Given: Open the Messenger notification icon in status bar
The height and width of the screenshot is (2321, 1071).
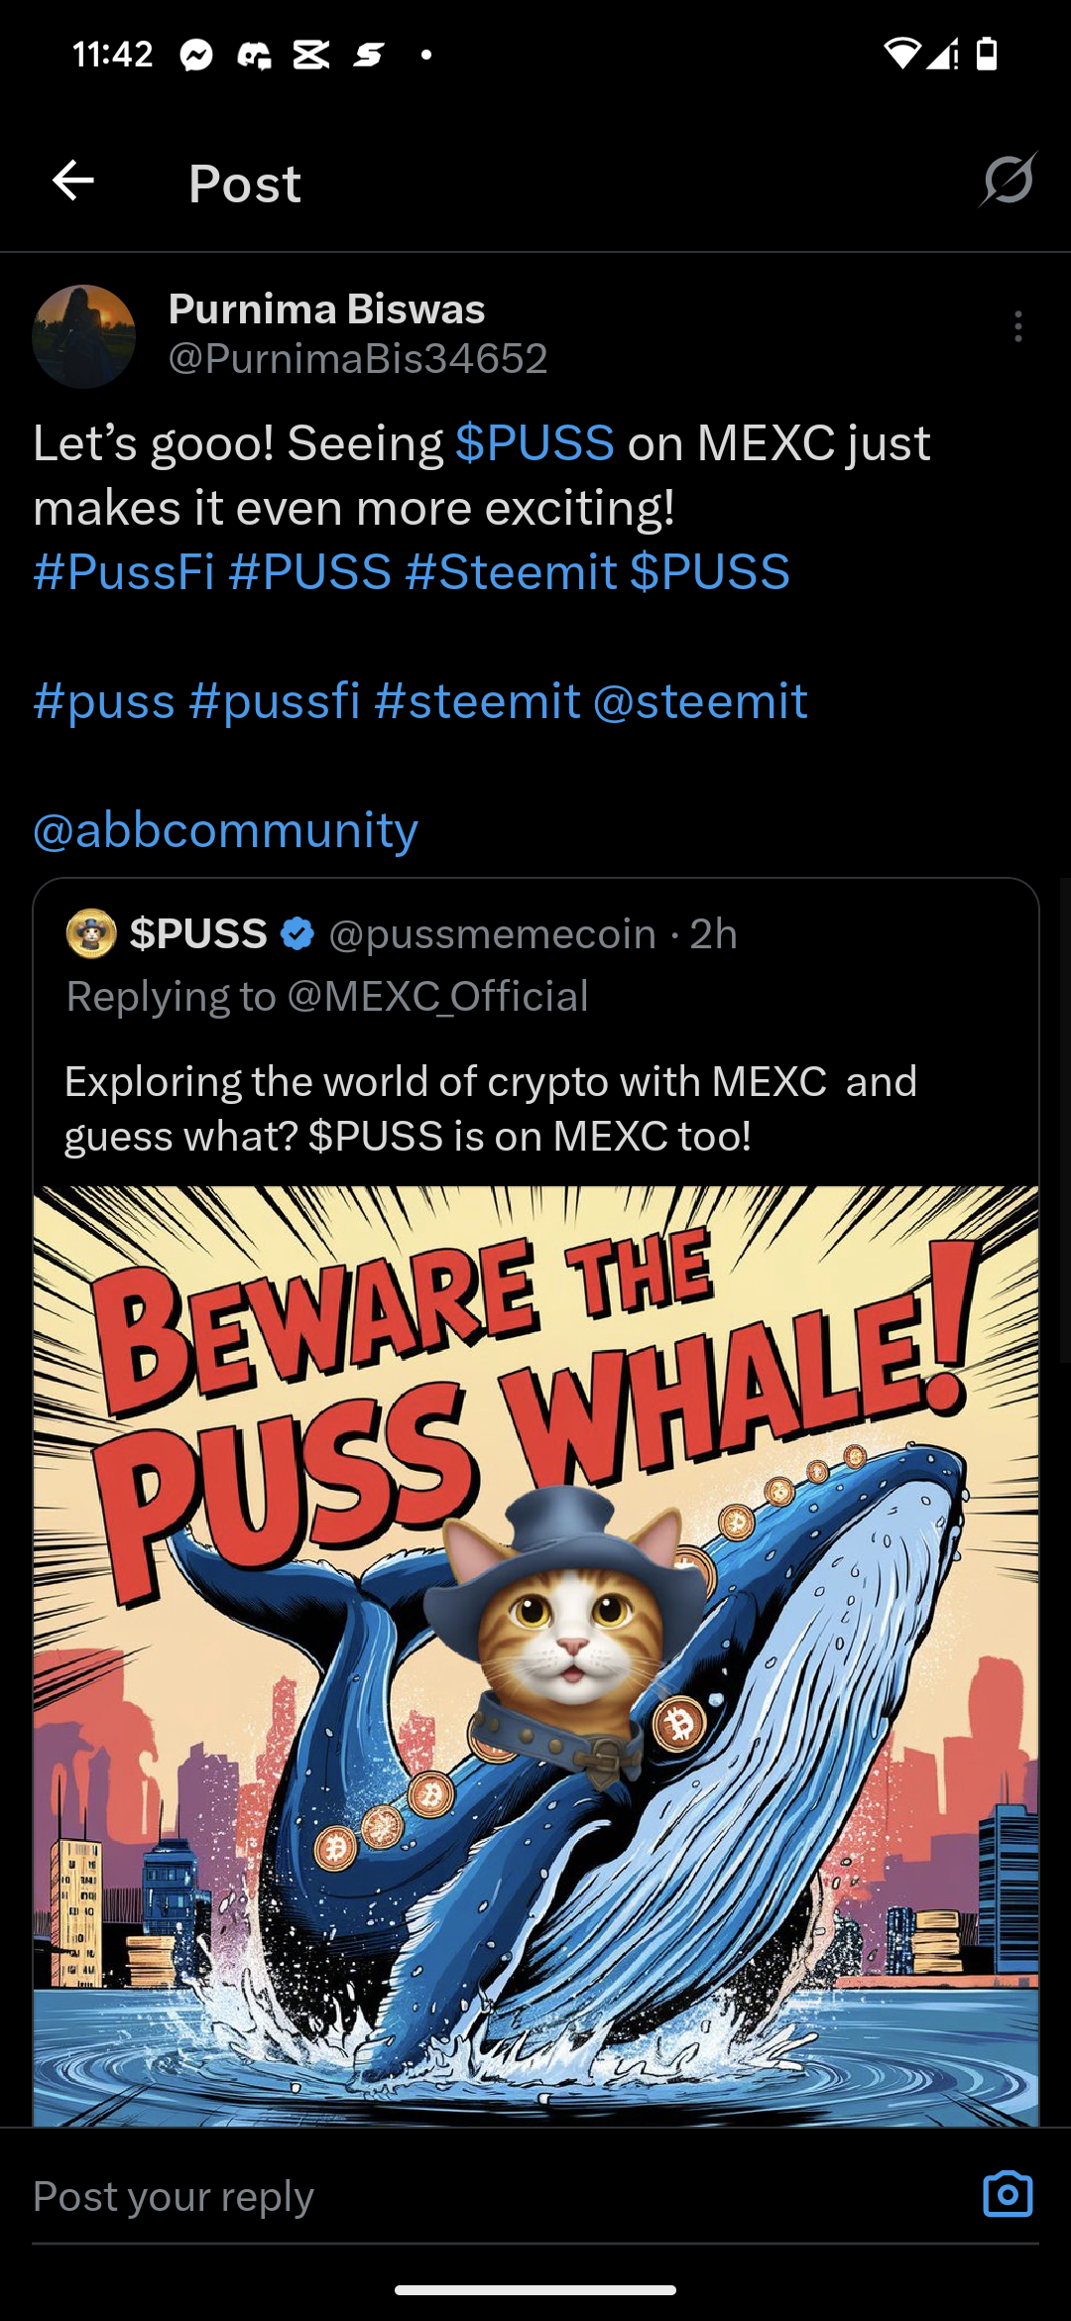Looking at the screenshot, I should coord(196,55).
